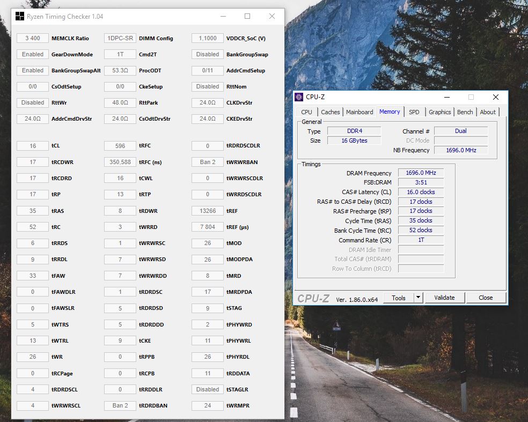Click the MEMCLK Ratio value field 3 400

coord(33,38)
